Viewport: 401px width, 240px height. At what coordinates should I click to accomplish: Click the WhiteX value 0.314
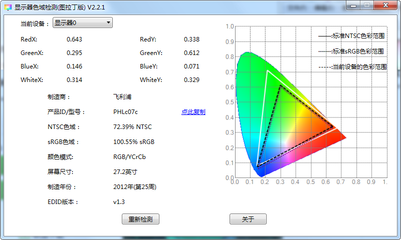click(x=74, y=80)
